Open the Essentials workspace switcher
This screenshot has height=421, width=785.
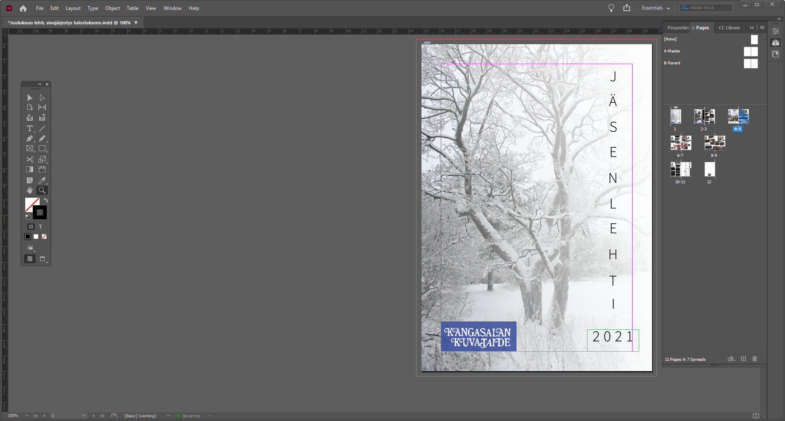pyautogui.click(x=655, y=8)
